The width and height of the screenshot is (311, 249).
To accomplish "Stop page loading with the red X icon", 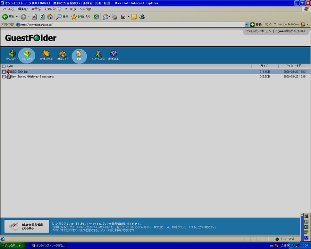I will pos(34,17).
